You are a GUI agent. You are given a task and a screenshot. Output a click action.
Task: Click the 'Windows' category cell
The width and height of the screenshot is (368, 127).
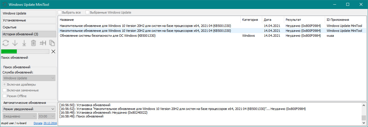249,36
